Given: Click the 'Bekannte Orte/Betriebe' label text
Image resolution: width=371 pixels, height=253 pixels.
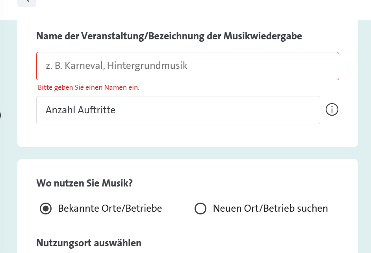Looking at the screenshot, I should 110,209.
